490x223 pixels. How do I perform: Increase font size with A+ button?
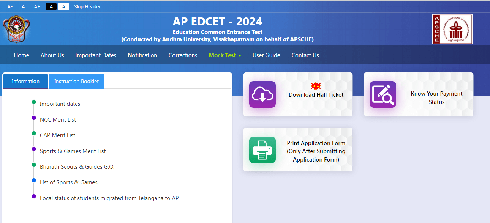[x=37, y=6]
